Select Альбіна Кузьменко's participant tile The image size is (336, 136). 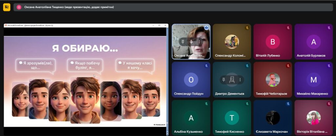[x=191, y=118]
